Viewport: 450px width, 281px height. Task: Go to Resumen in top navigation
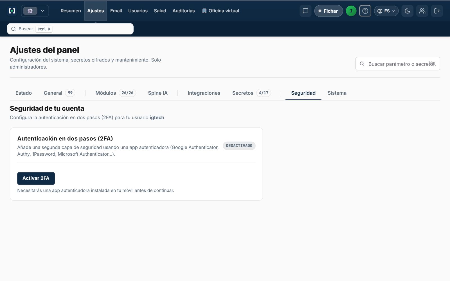coord(71,11)
